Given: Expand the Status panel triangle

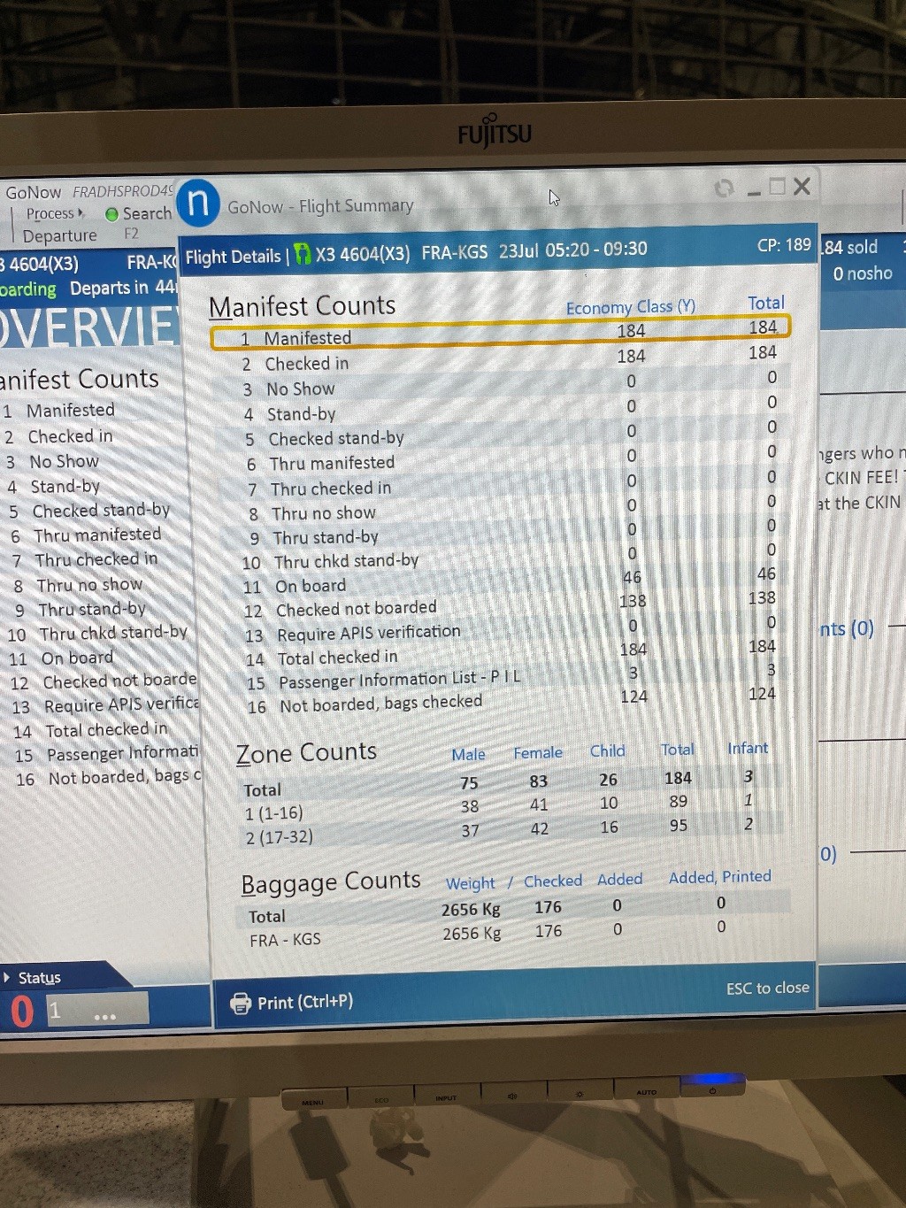Looking at the screenshot, I should pyautogui.click(x=8, y=977).
